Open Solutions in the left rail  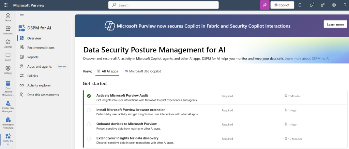tap(8, 30)
